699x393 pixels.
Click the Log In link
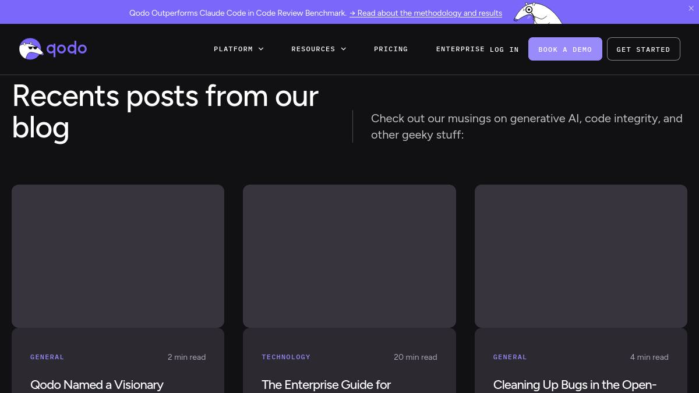(x=504, y=49)
